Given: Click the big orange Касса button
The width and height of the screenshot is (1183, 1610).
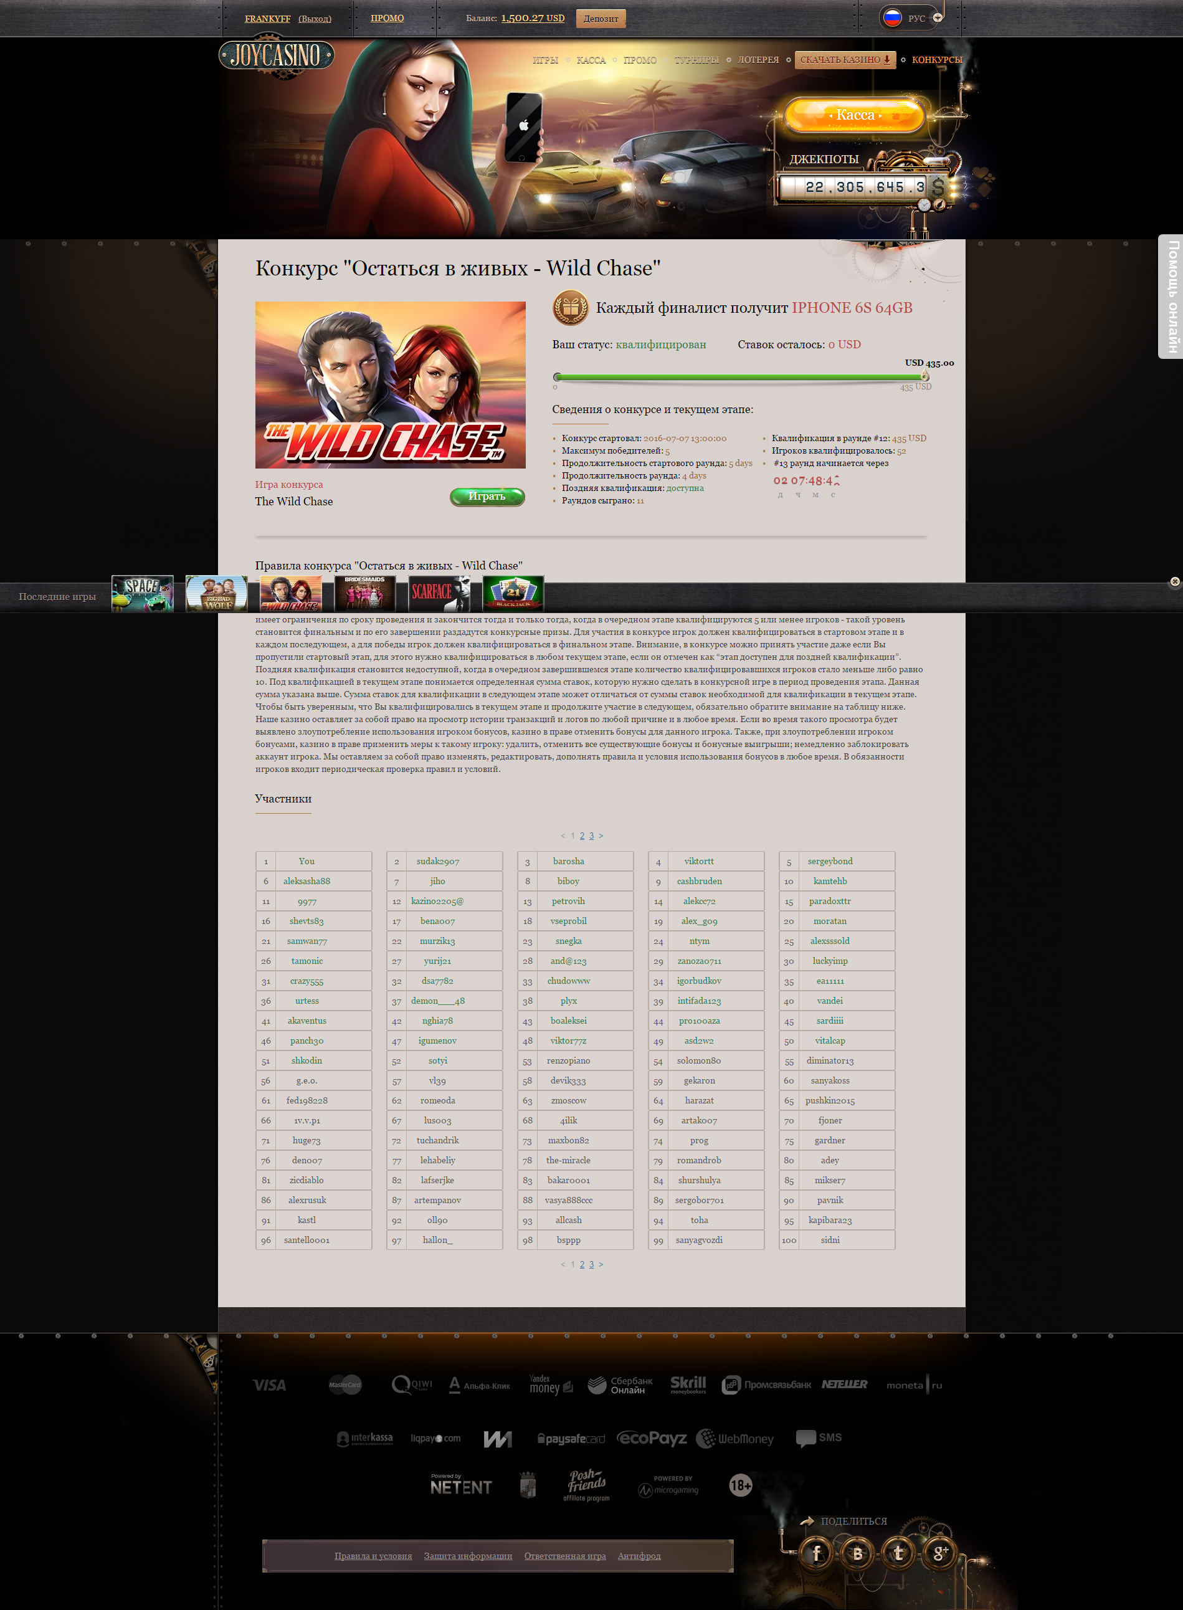Looking at the screenshot, I should (x=855, y=115).
